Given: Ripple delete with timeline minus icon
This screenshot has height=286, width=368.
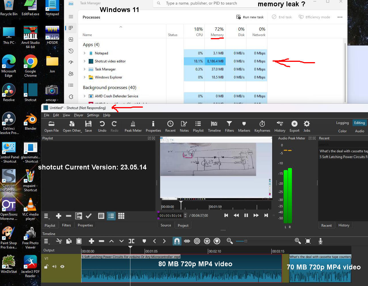Looking at the screenshot, I should (102, 241).
